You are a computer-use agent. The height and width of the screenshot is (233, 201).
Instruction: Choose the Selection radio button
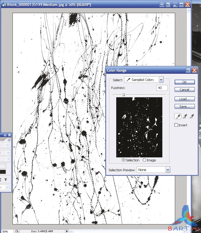pyautogui.click(x=123, y=160)
